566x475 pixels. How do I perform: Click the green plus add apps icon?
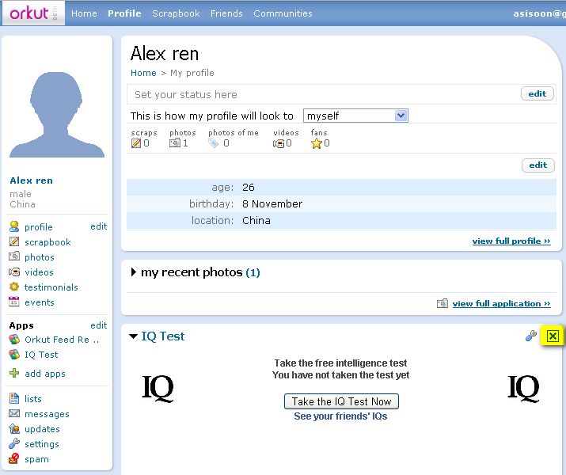point(14,374)
